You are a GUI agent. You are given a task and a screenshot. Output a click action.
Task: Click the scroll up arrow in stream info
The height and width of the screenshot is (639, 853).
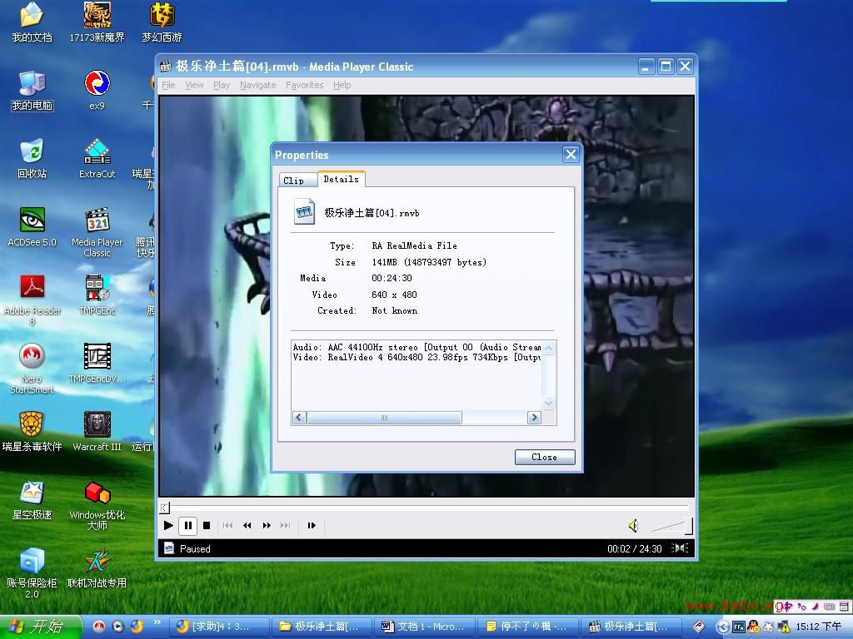[x=548, y=349]
